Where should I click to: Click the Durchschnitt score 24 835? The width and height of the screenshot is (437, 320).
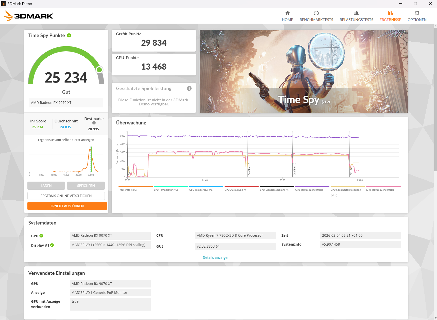[x=65, y=127]
